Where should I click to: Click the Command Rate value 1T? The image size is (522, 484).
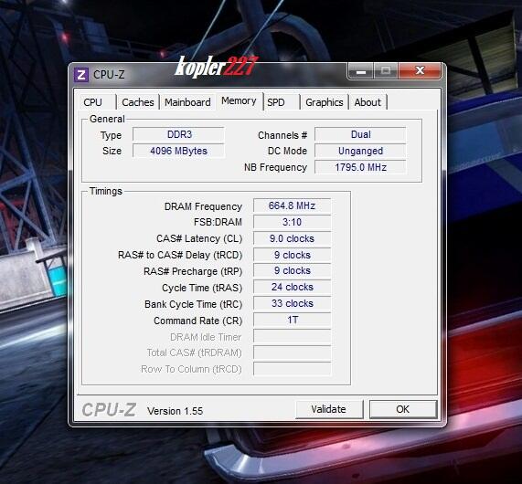[x=292, y=320]
